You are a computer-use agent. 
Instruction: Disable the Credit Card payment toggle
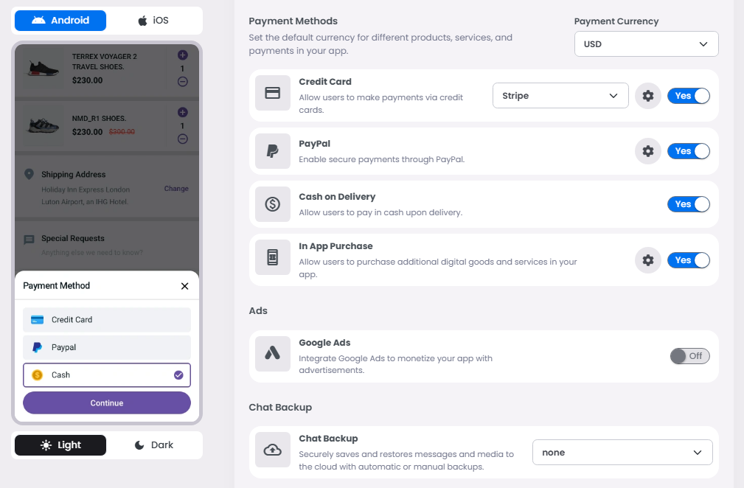(x=688, y=96)
